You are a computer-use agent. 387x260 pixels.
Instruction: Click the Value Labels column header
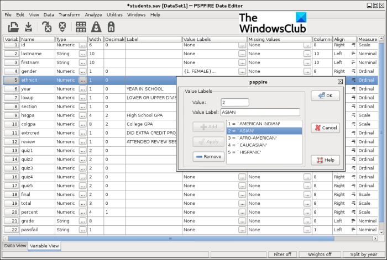click(x=215, y=39)
